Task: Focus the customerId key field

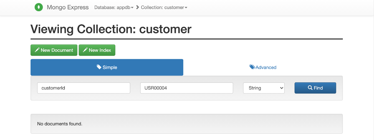Action: tap(84, 88)
